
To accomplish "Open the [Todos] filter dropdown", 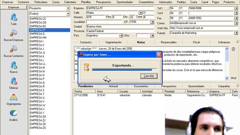I will pyautogui.click(x=68, y=14).
